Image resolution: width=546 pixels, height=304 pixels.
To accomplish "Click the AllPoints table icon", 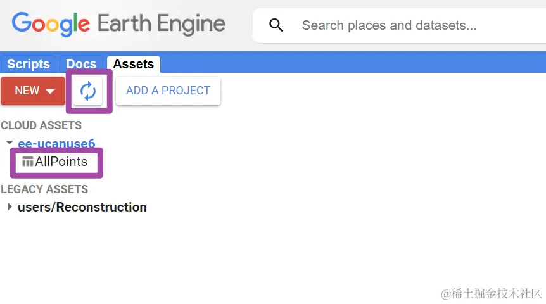I will (27, 161).
